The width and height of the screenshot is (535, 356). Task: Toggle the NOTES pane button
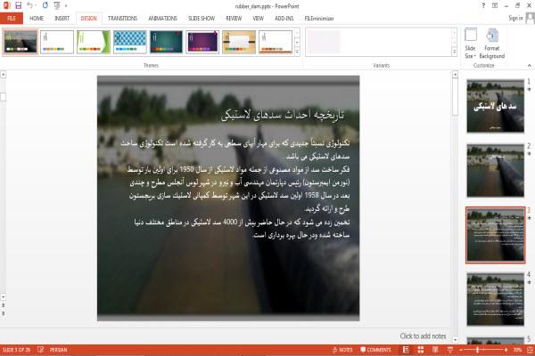click(x=342, y=350)
